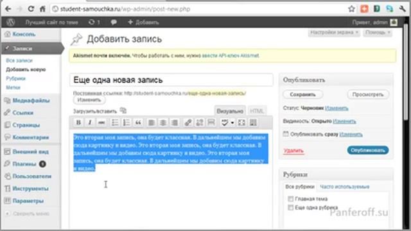
Task: Open Рубрики submenu link
Action: (15, 78)
